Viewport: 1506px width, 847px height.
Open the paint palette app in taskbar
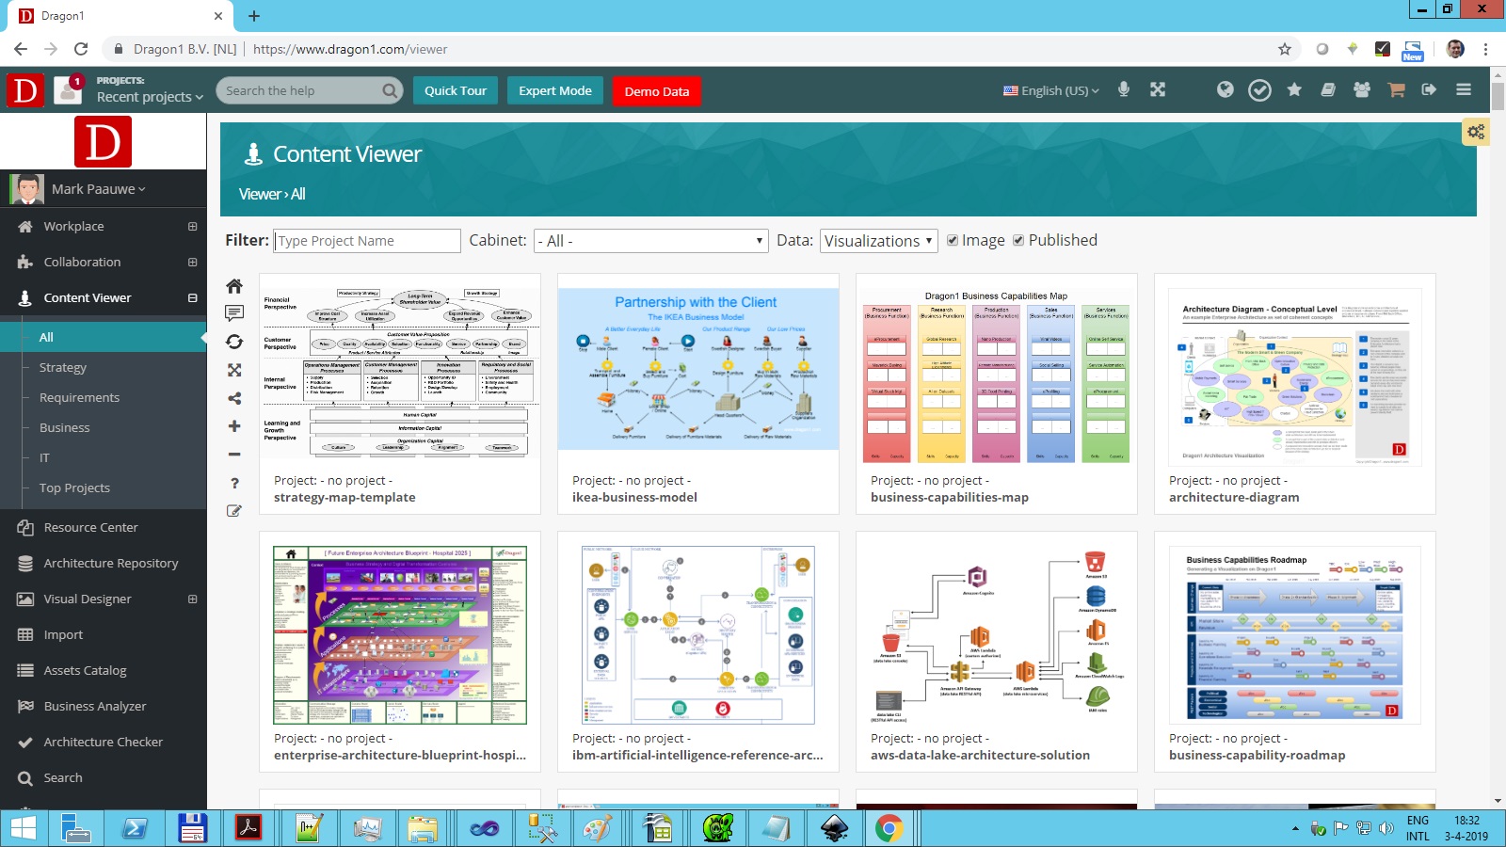(x=598, y=828)
